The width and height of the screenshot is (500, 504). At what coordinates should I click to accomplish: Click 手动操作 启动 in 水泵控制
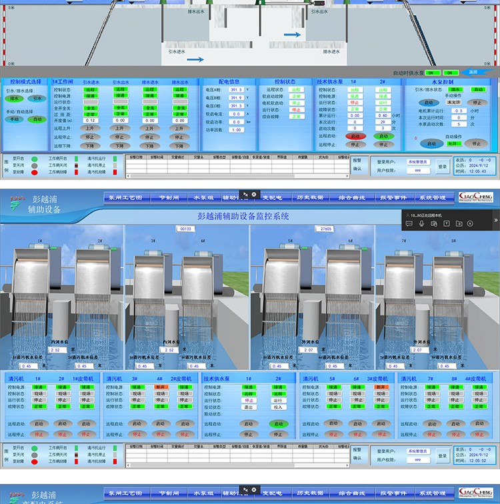(429, 103)
